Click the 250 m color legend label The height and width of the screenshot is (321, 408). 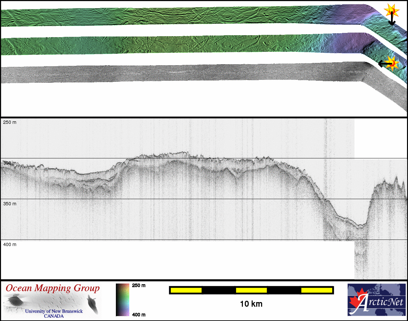coord(139,285)
